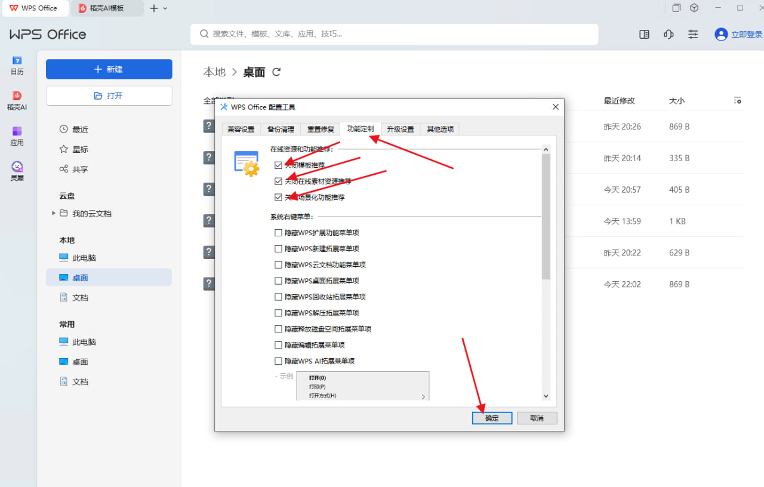Check 隐藏WPS云文档功能菜单项 option
Image resolution: width=764 pixels, height=487 pixels.
pos(278,265)
